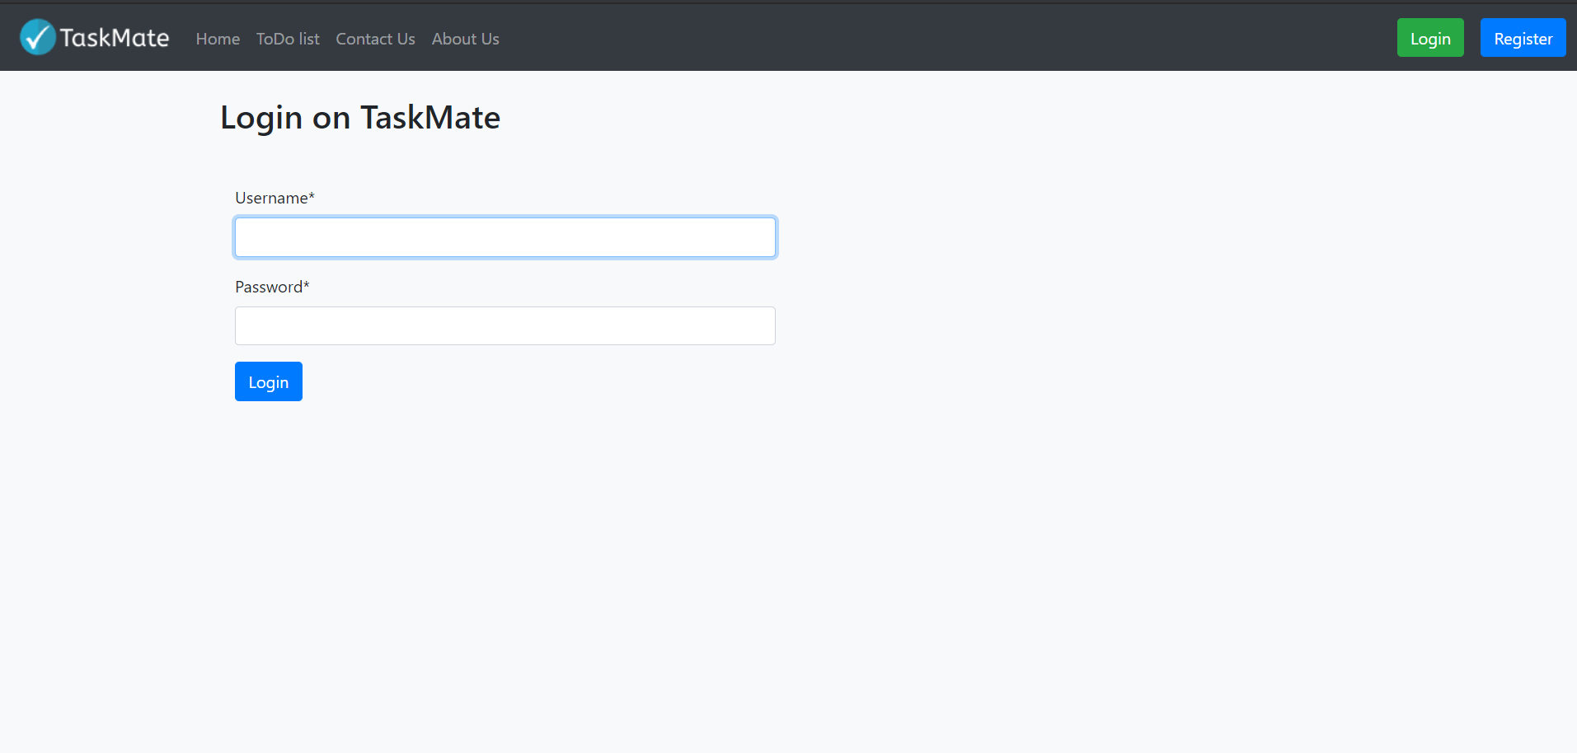Screen dimensions: 1577x753
Task: Click the TaskMate brand name text
Action: point(113,37)
